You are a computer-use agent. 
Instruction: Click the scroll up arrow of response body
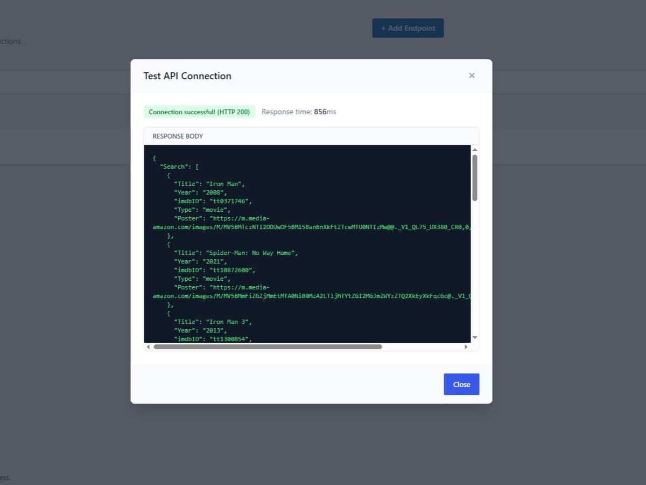pos(475,149)
